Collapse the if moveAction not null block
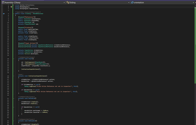Screen dimensions: 196x125 tap(14, 107)
